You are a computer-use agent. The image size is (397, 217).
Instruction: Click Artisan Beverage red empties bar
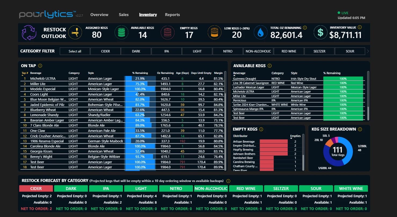tap(274, 142)
